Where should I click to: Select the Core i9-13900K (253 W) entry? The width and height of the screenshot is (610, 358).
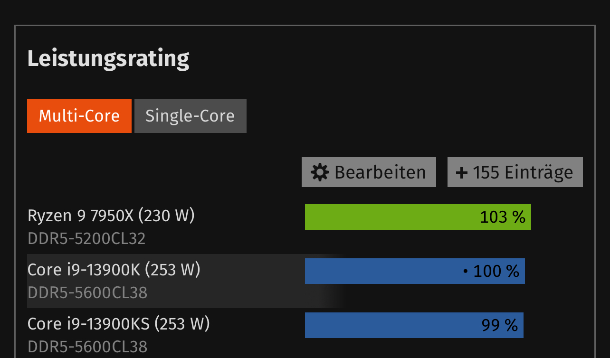[x=114, y=270]
